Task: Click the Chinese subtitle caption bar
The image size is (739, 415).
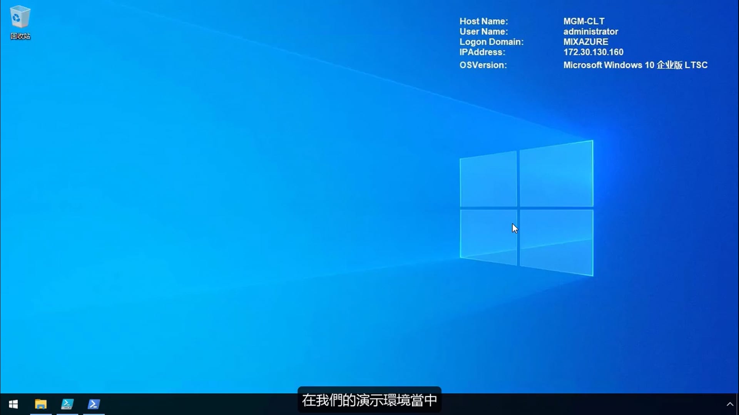Action: [x=369, y=400]
